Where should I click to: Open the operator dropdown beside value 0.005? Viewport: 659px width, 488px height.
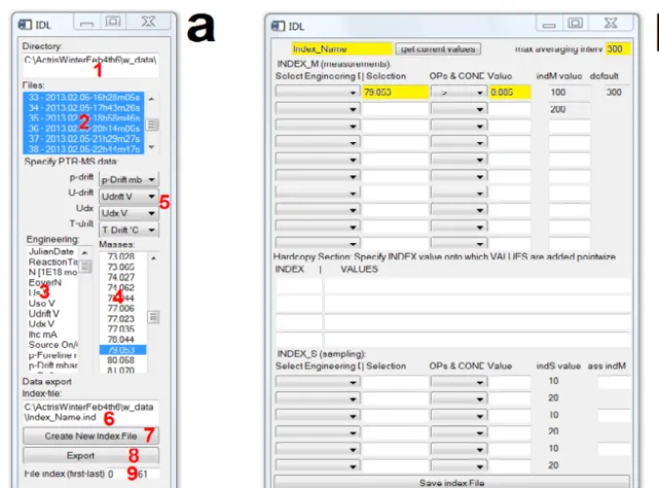(458, 92)
